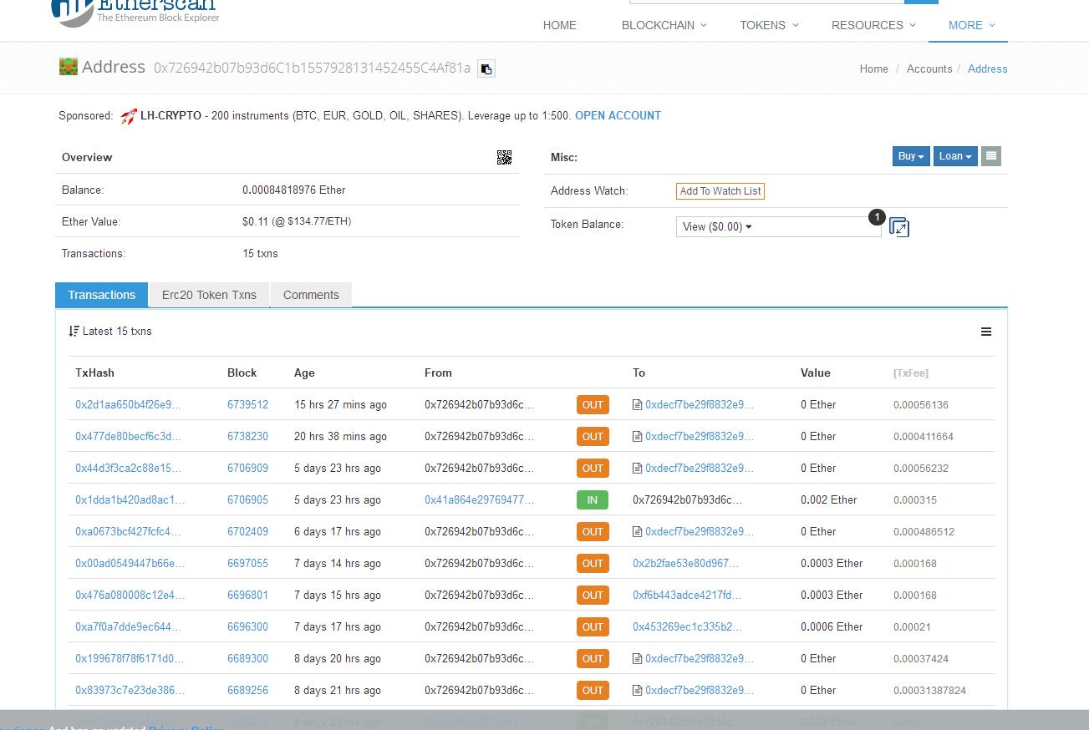Select the address 0x726942b07b93d6C1b... heading text

point(312,68)
